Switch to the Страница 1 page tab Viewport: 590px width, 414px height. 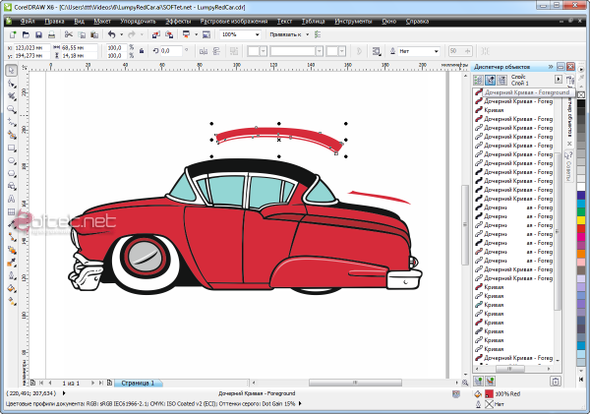138,382
